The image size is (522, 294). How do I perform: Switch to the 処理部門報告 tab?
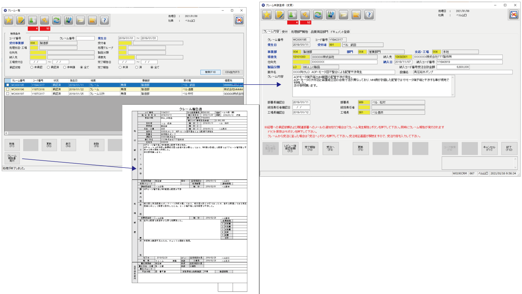tap(299, 32)
